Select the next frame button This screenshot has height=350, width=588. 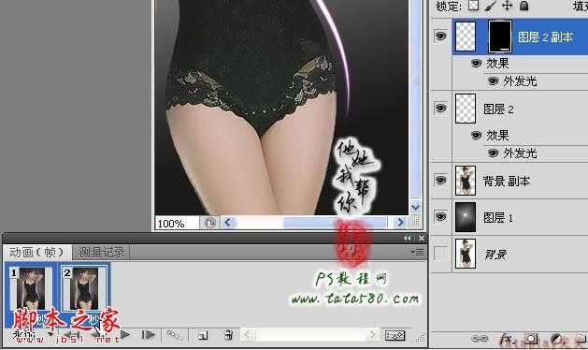149,334
